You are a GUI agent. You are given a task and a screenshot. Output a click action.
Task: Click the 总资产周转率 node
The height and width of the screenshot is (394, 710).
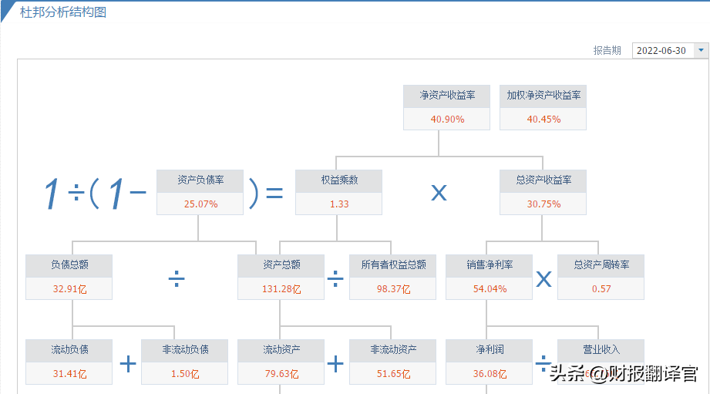click(601, 277)
